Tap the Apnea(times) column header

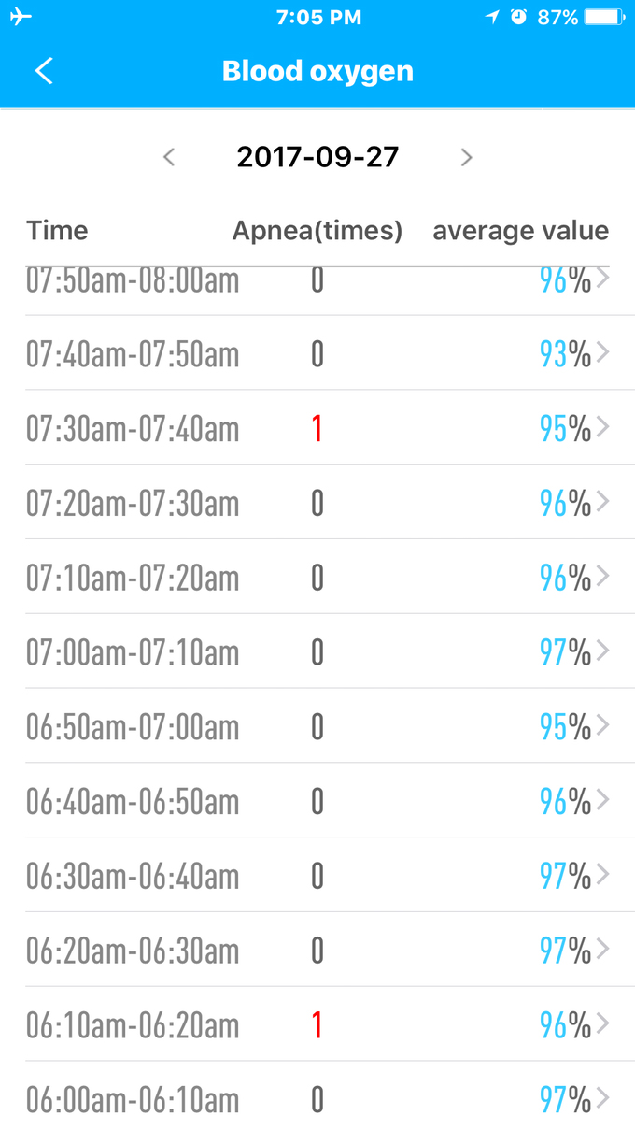(x=317, y=231)
